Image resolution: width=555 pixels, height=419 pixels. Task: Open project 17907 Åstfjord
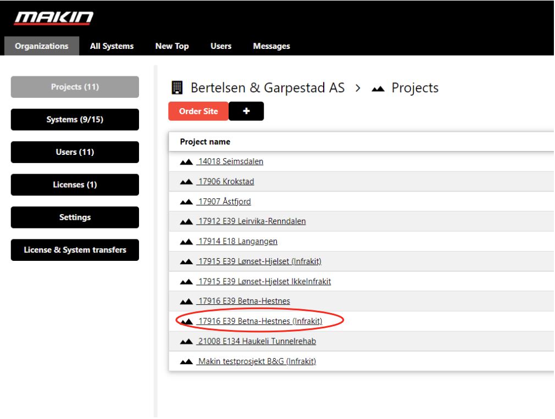pyautogui.click(x=224, y=202)
